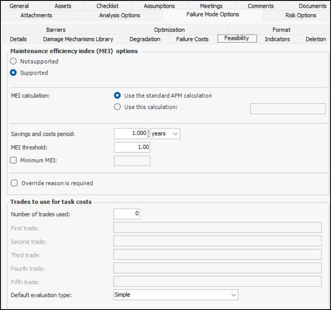Go to the Failure Costs tab

192,39
